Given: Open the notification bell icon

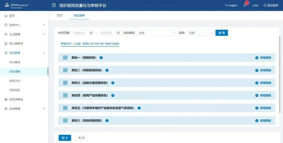Looking at the screenshot, I should (245, 5).
